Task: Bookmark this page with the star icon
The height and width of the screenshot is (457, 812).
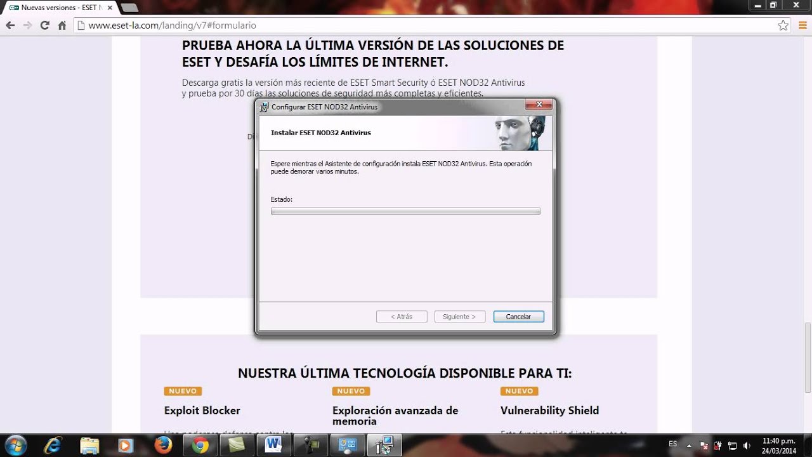Action: click(783, 25)
